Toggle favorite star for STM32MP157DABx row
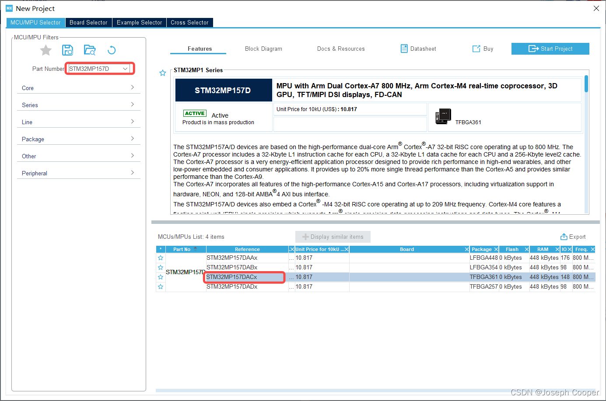The height and width of the screenshot is (401, 606). pos(161,268)
